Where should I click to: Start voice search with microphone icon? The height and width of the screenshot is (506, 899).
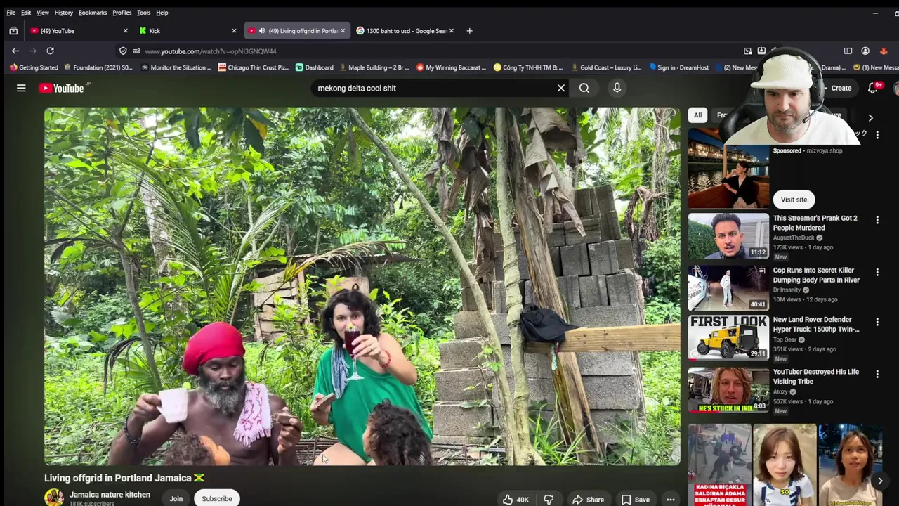(x=617, y=88)
